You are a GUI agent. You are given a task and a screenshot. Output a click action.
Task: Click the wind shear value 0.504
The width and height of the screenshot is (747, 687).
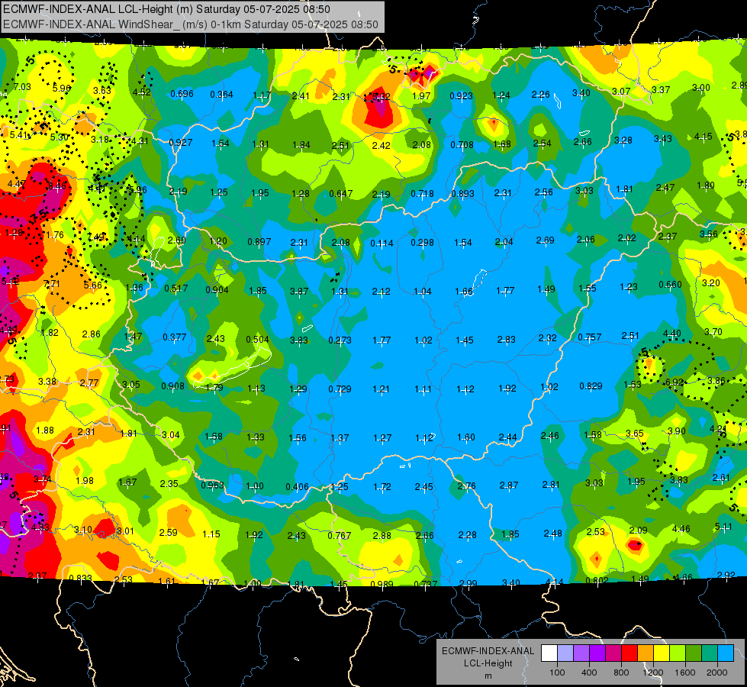pos(257,339)
